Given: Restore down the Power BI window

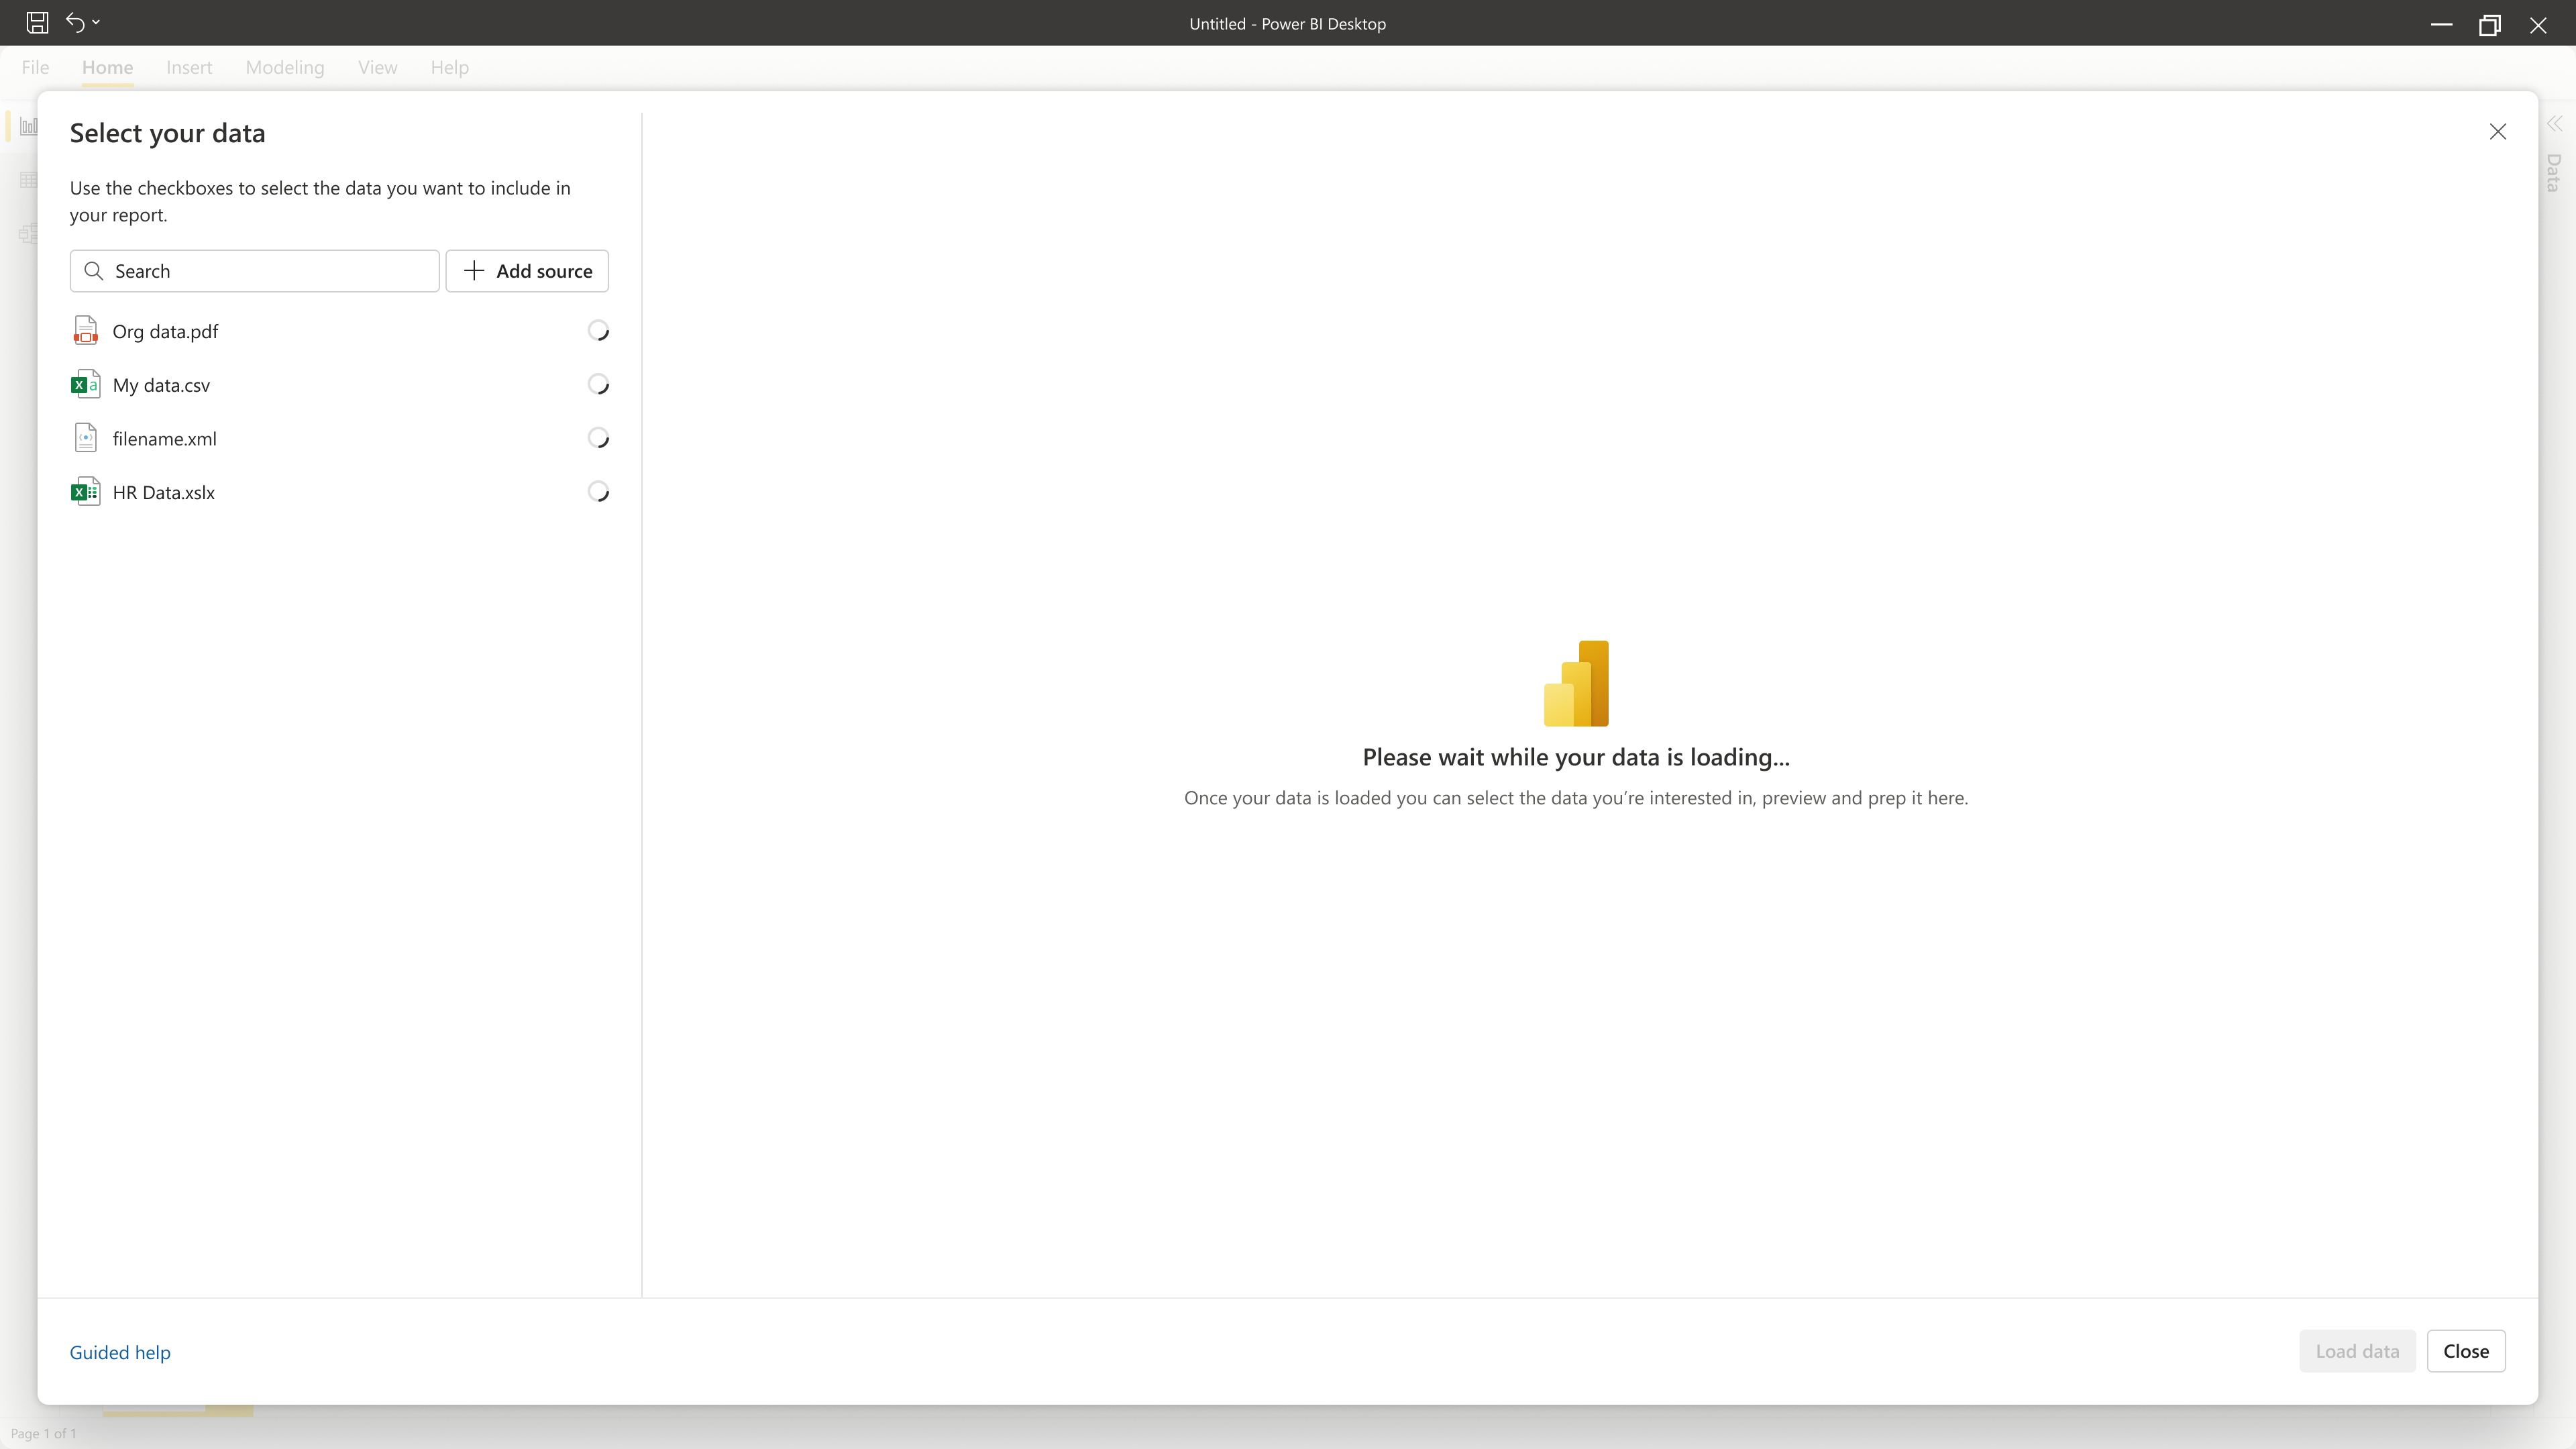Looking at the screenshot, I should pos(2489,24).
